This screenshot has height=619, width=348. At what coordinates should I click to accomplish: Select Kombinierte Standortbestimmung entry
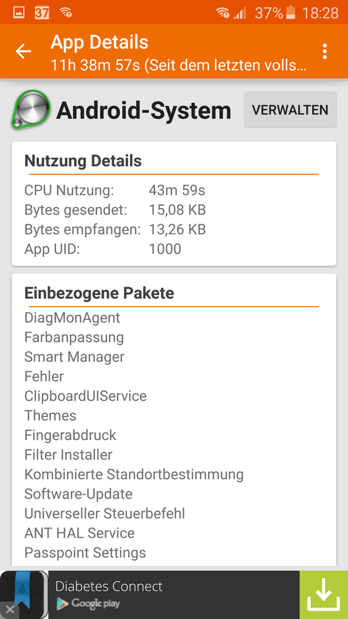coord(134,474)
